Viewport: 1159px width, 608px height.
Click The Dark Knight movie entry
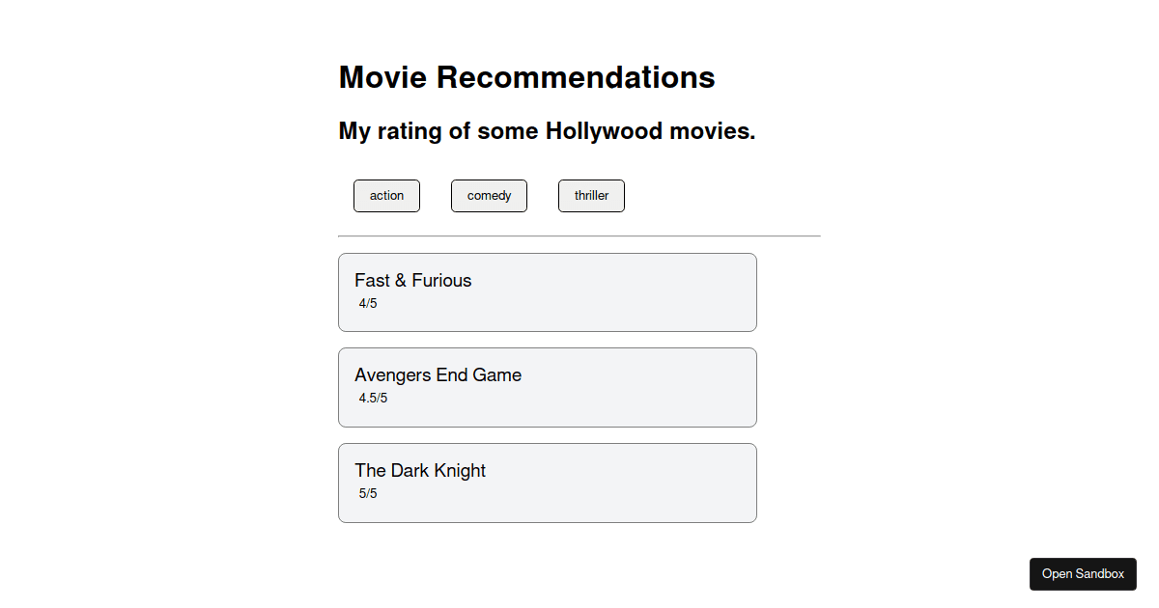547,482
